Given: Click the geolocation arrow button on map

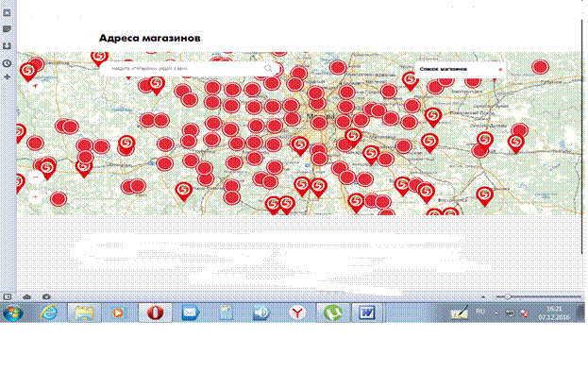Looking at the screenshot, I should pyautogui.click(x=35, y=85).
